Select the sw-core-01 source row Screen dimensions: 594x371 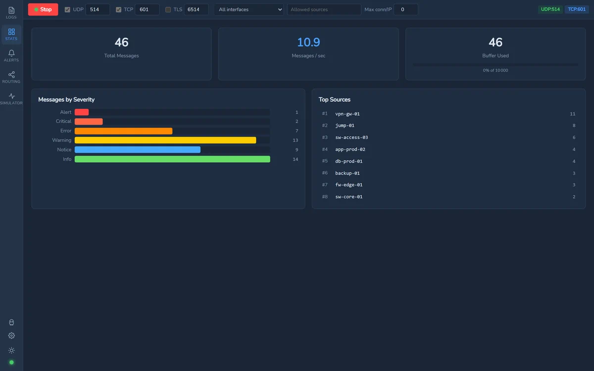coord(448,197)
